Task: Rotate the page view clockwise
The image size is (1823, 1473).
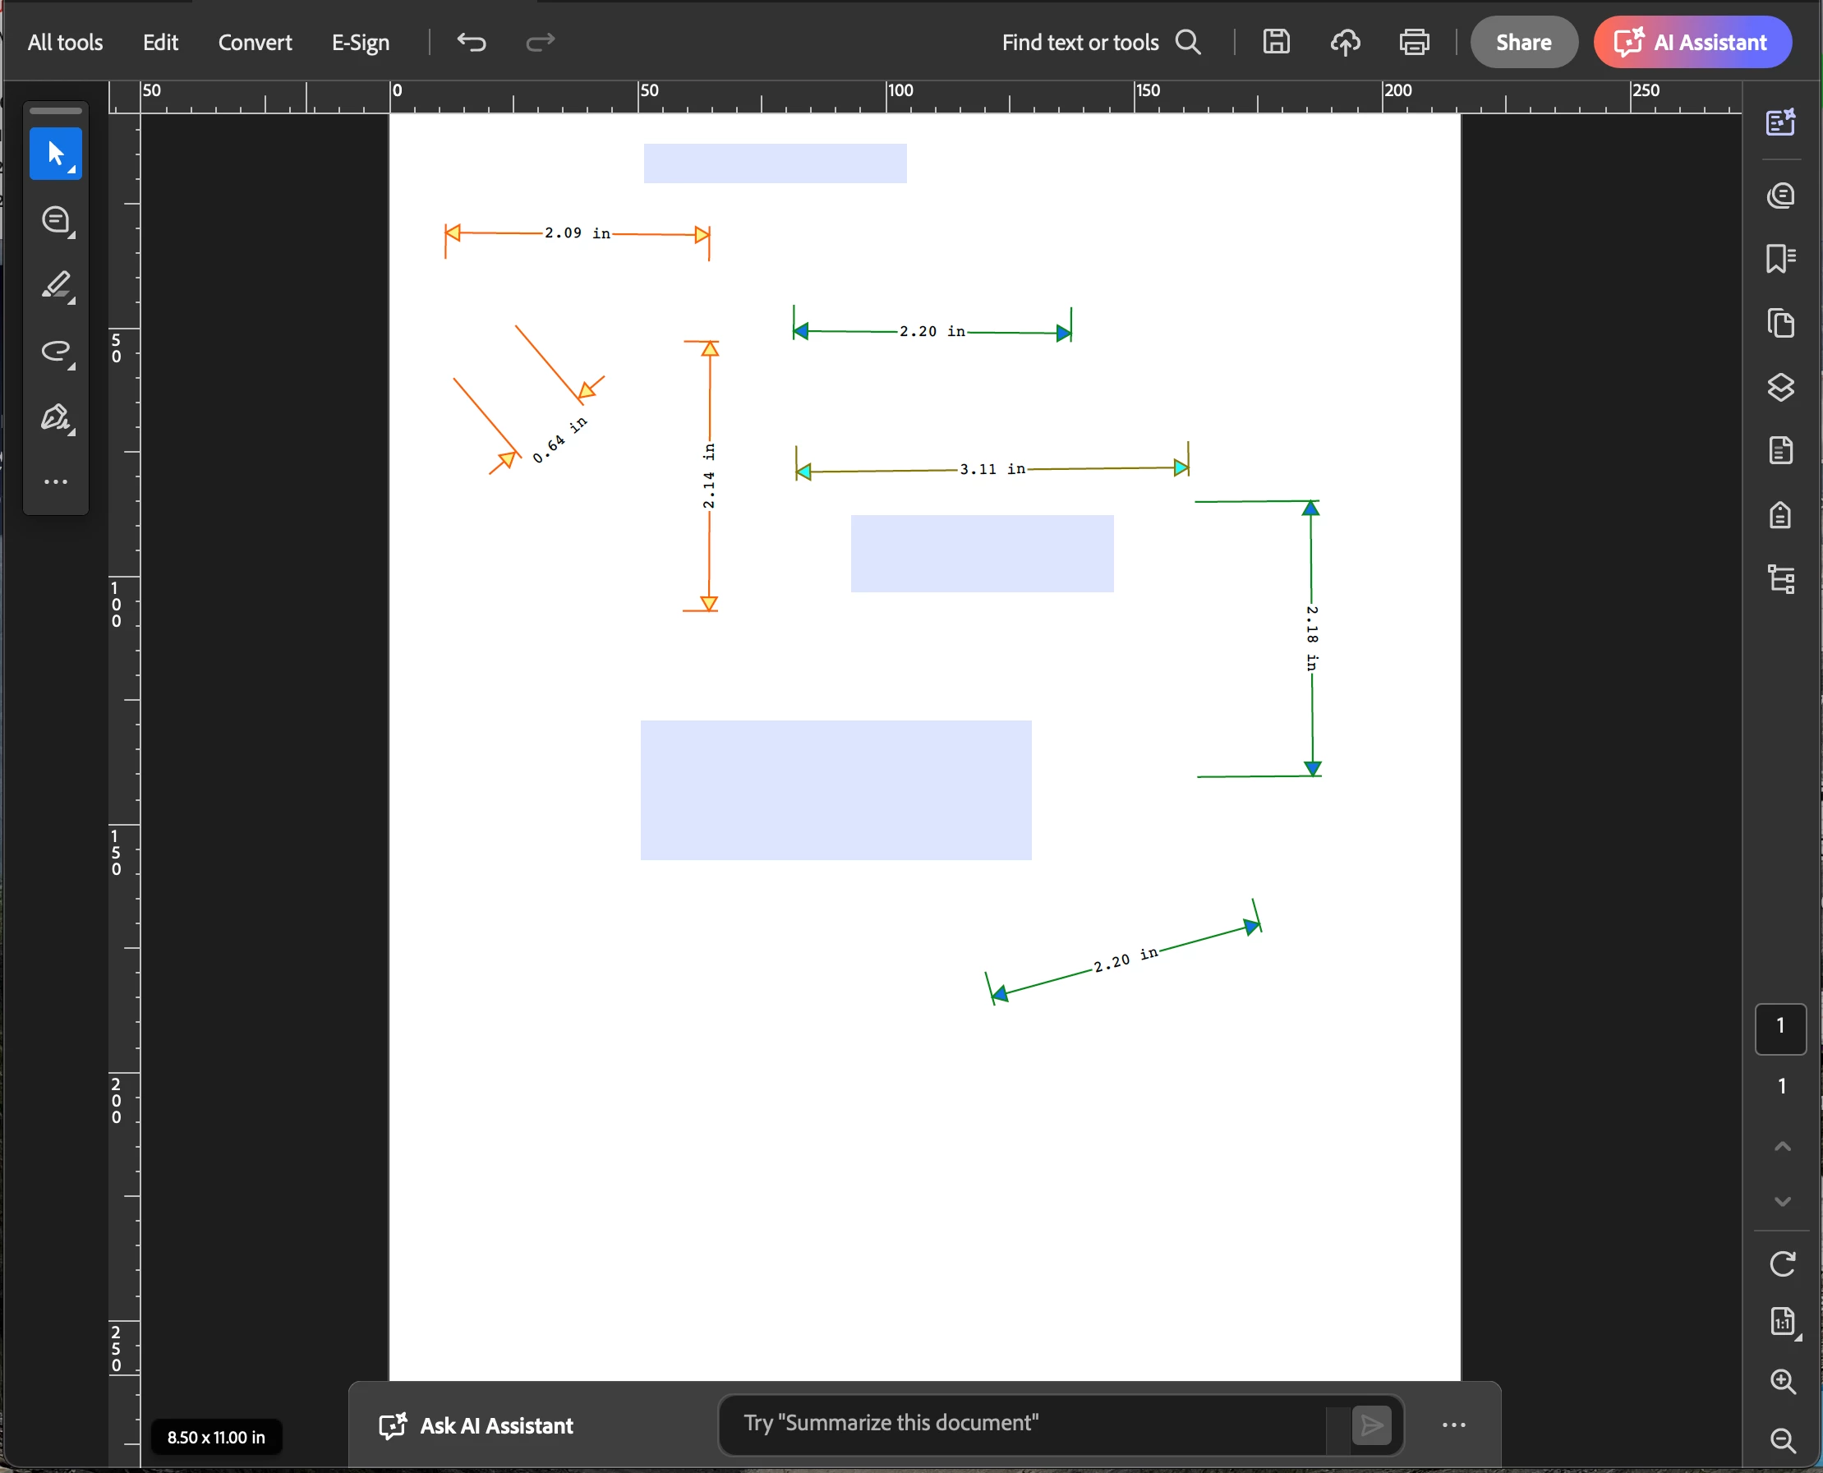Action: (1781, 1264)
